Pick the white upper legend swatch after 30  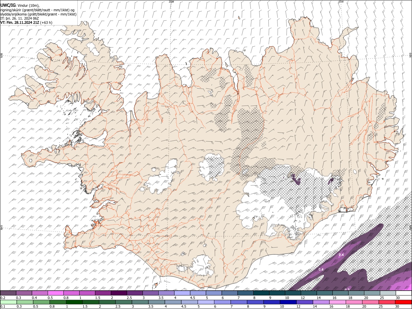(404, 293)
